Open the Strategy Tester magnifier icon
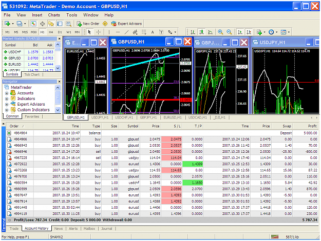The width and height of the screenshot is (321, 241). [68, 24]
